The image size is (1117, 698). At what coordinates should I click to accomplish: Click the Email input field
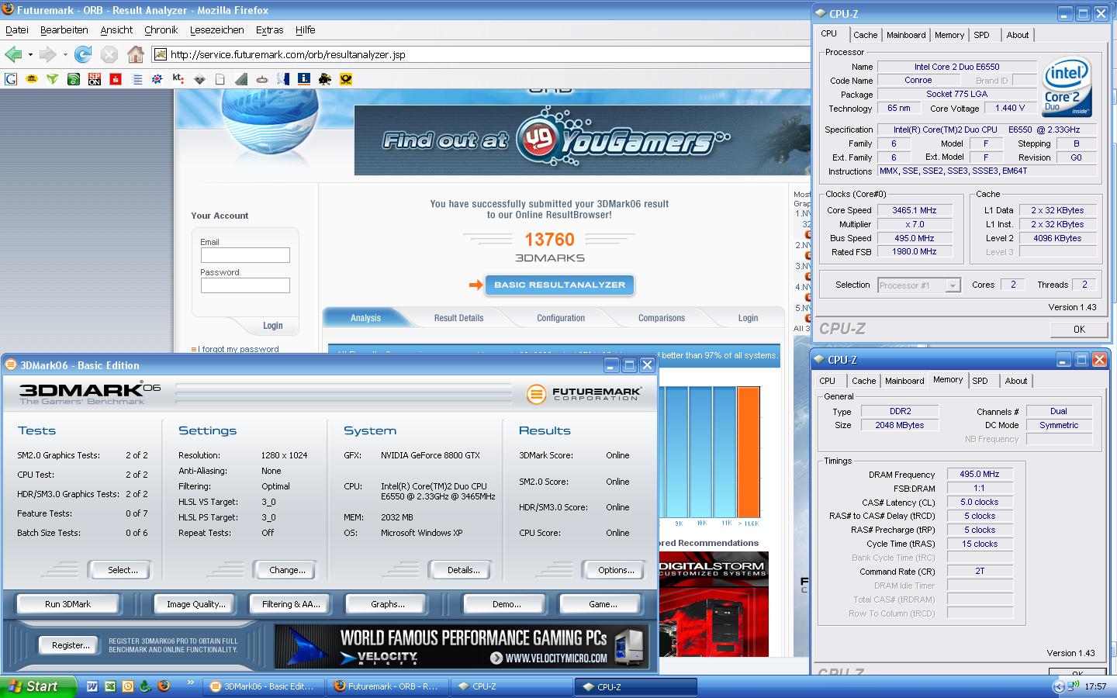pos(245,255)
